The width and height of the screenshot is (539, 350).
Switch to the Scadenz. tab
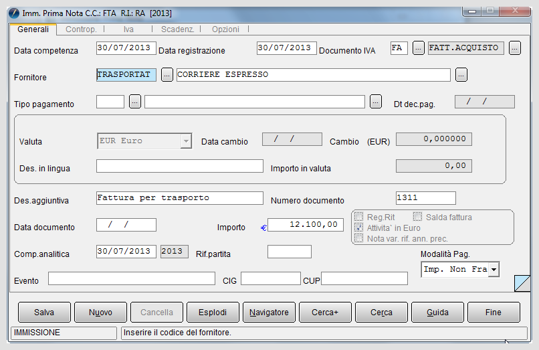177,29
